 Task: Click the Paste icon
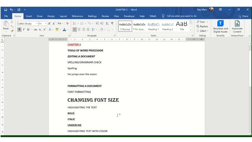click(6, 24)
